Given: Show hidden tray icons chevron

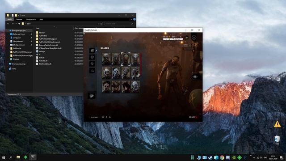Looking at the screenshot, I should (254, 157).
